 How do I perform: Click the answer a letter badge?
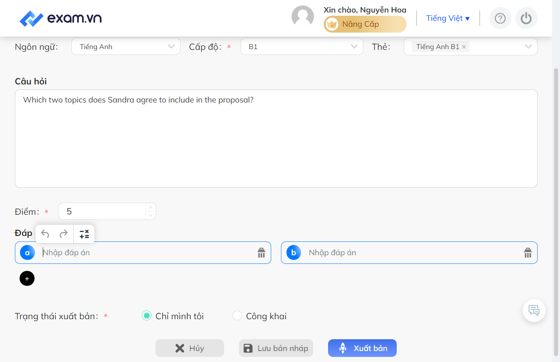27,253
